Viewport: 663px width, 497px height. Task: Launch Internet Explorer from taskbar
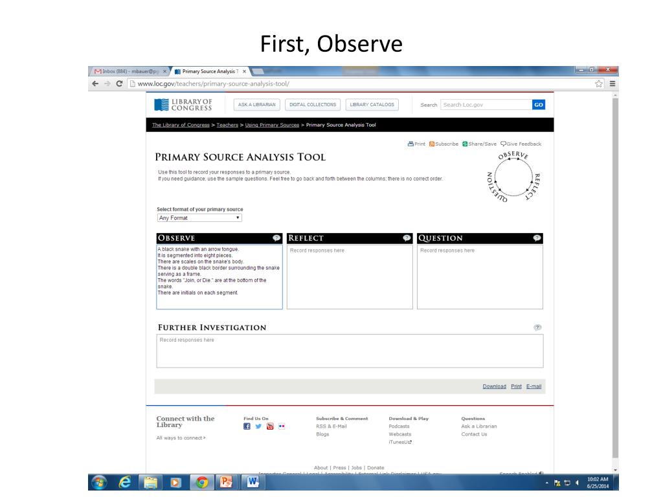tap(125, 482)
